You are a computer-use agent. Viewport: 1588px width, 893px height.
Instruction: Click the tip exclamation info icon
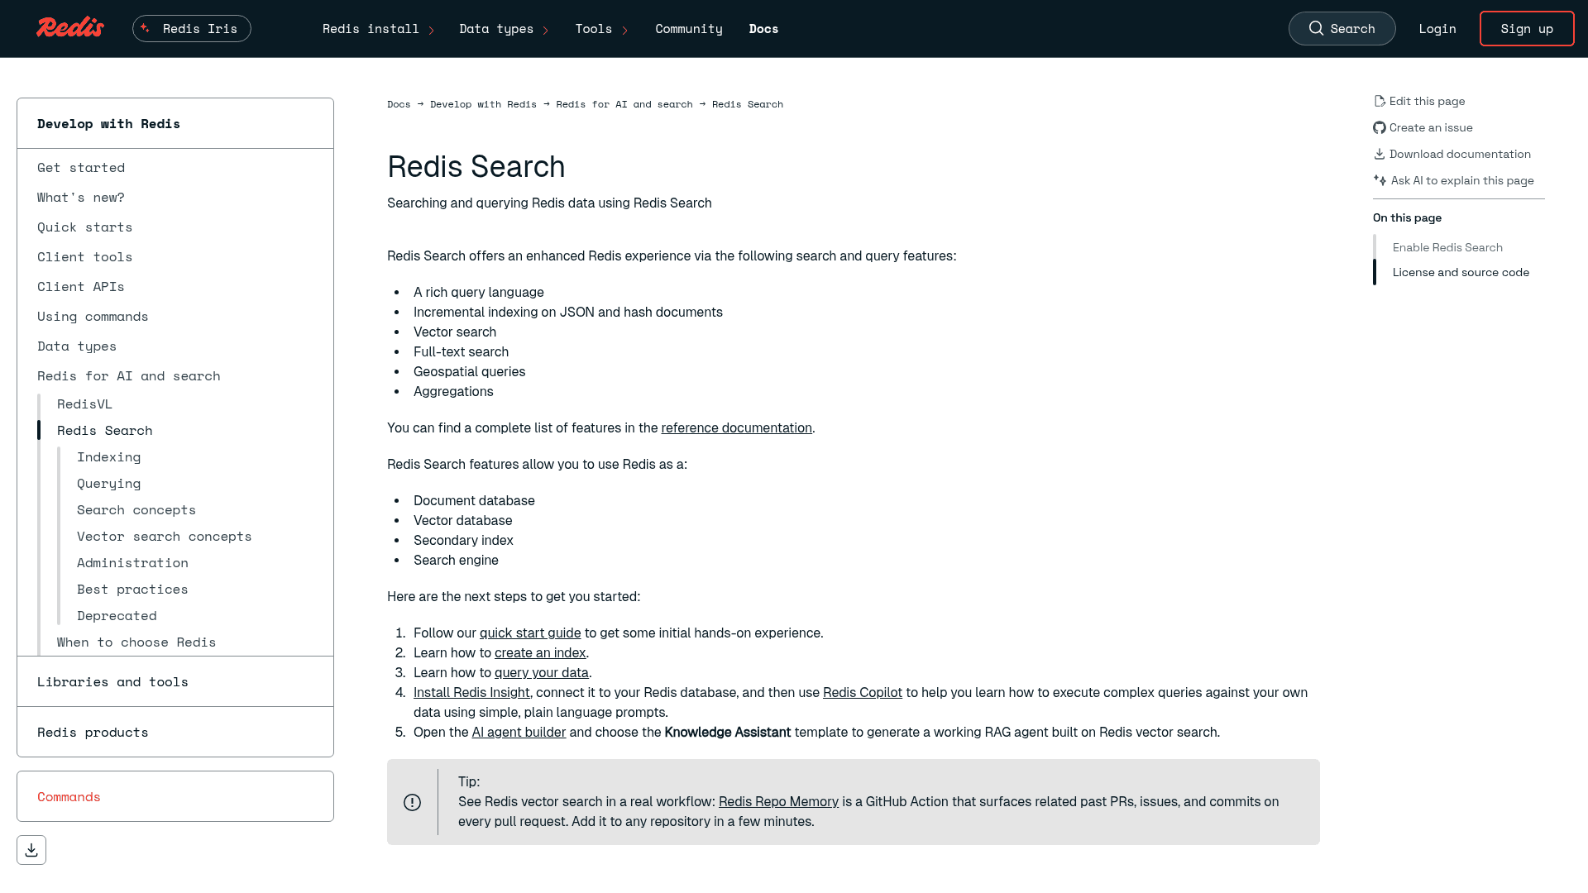pyautogui.click(x=412, y=802)
